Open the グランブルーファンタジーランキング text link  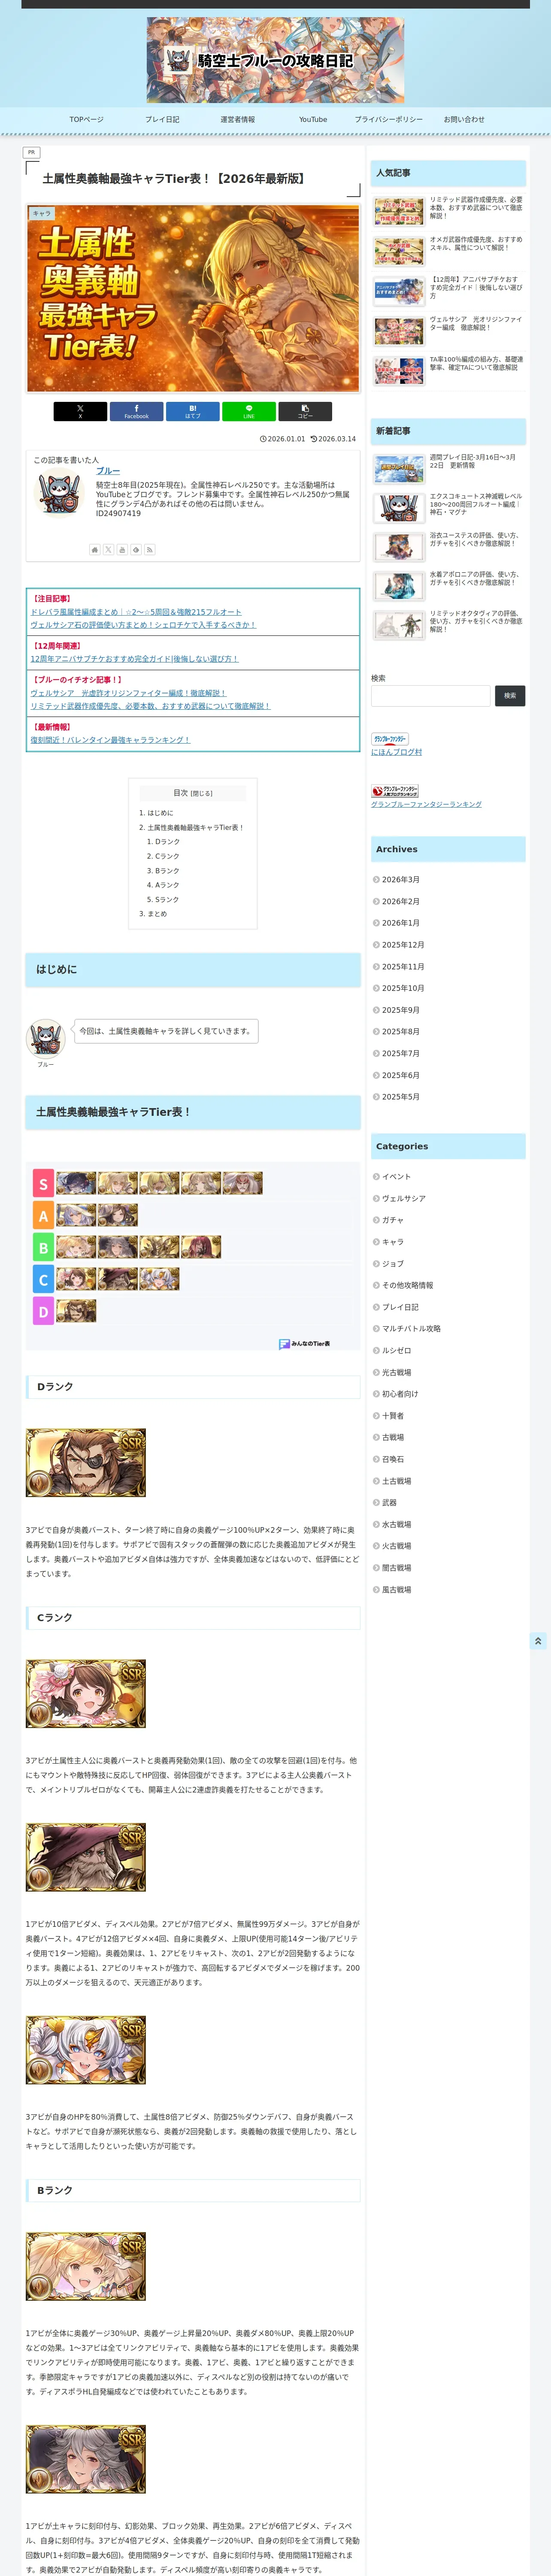pos(426,804)
